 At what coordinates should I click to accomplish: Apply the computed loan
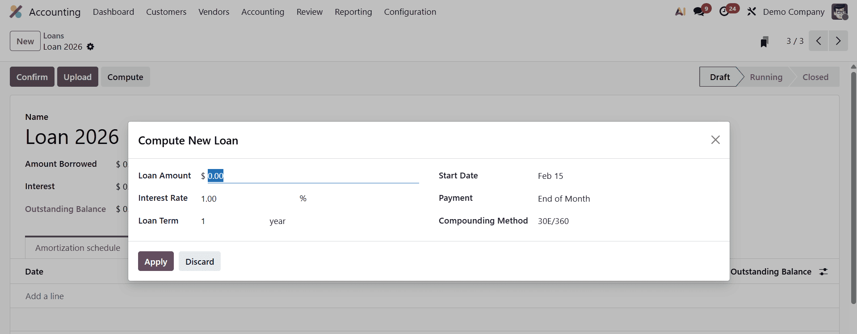coord(156,262)
